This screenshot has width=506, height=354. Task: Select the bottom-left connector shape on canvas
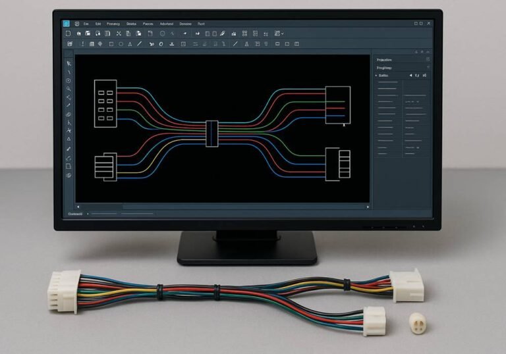click(105, 167)
